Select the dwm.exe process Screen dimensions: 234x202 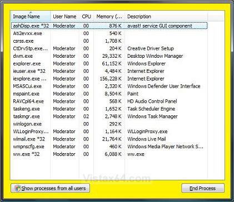[x=109, y=56]
